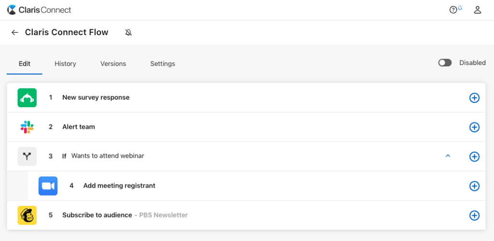The height and width of the screenshot is (241, 494).
Task: Click the Disabled status label
Action: [472, 63]
